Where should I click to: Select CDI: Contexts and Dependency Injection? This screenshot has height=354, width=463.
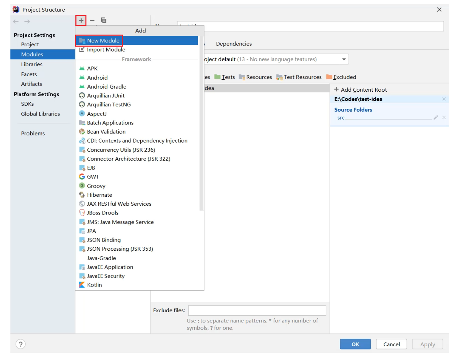coord(137,141)
